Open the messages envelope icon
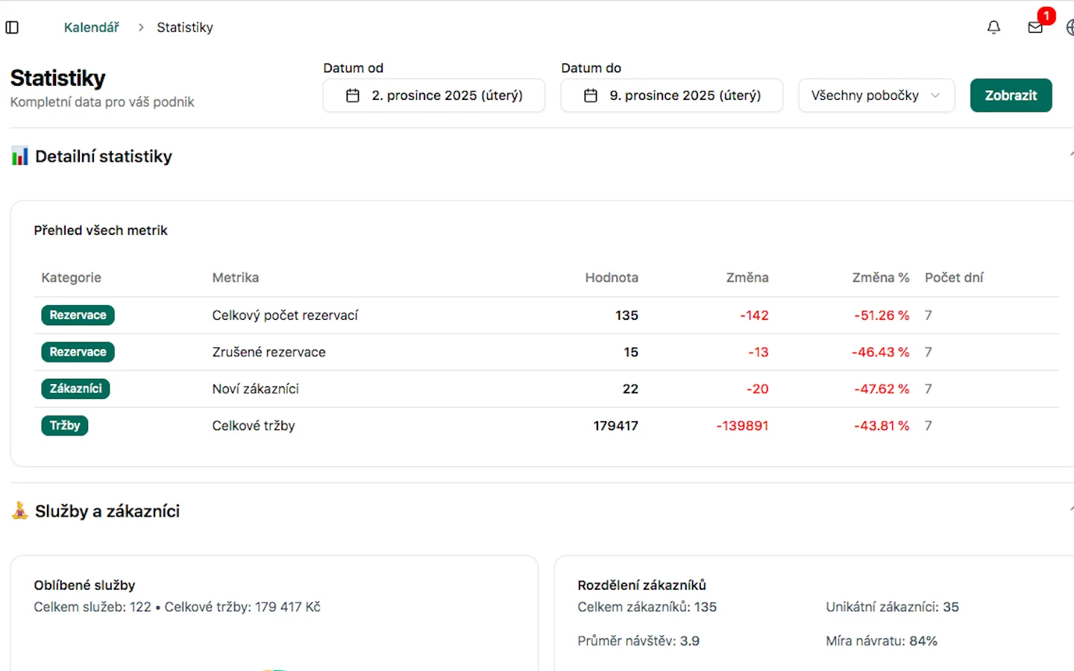This screenshot has width=1074, height=671. click(x=1035, y=28)
